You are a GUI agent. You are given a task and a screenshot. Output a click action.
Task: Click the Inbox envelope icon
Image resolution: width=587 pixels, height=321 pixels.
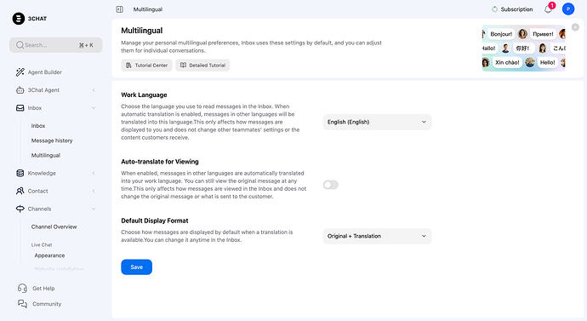click(20, 108)
